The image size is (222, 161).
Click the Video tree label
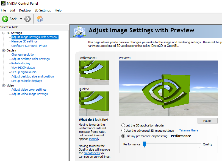(x=10, y=85)
